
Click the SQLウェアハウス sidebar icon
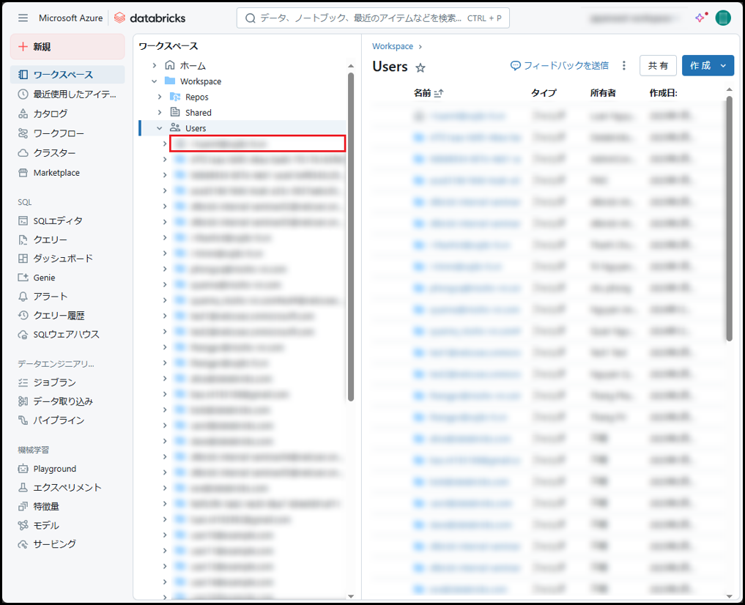pos(23,334)
